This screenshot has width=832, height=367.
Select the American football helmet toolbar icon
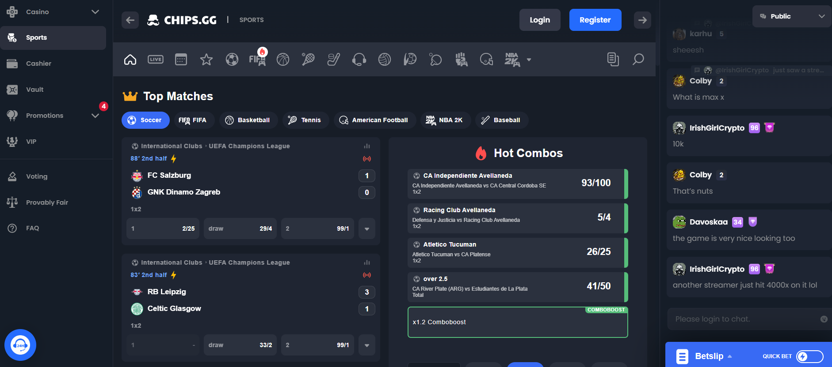(x=486, y=59)
